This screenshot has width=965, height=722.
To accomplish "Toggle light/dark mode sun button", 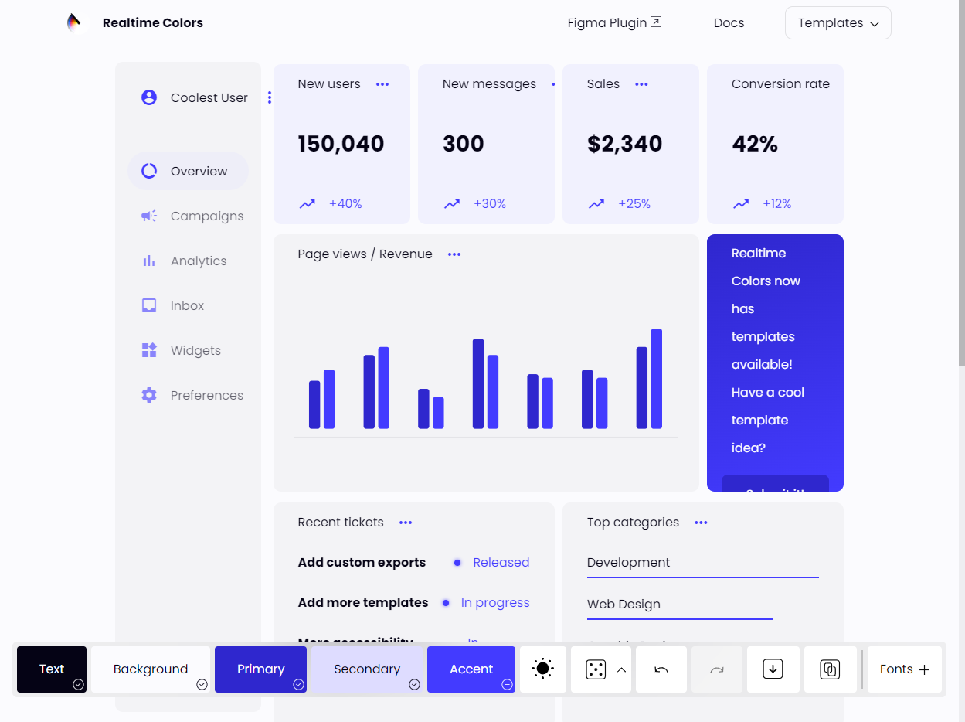I will [543, 669].
